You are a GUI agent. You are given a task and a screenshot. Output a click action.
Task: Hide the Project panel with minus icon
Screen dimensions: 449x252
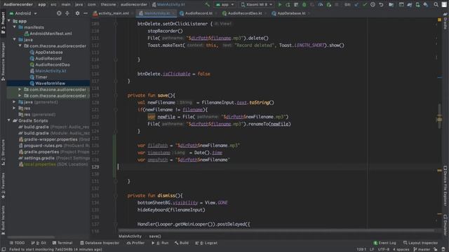86,13
